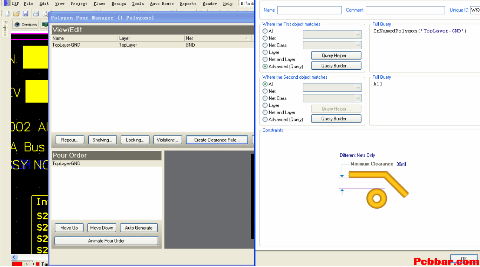The image size is (480, 267).
Task: Click Query Builder for second object
Action: coord(336,119)
